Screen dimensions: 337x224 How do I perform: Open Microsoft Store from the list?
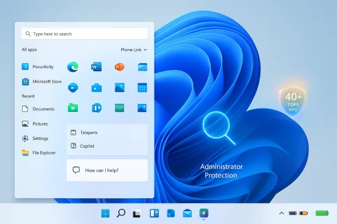[x=42, y=82]
